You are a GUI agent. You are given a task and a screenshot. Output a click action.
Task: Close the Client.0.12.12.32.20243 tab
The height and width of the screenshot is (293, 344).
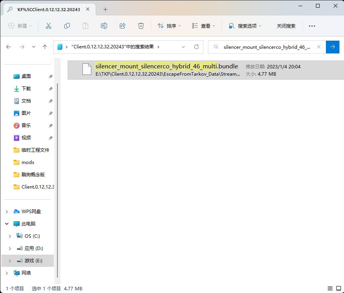pos(87,9)
